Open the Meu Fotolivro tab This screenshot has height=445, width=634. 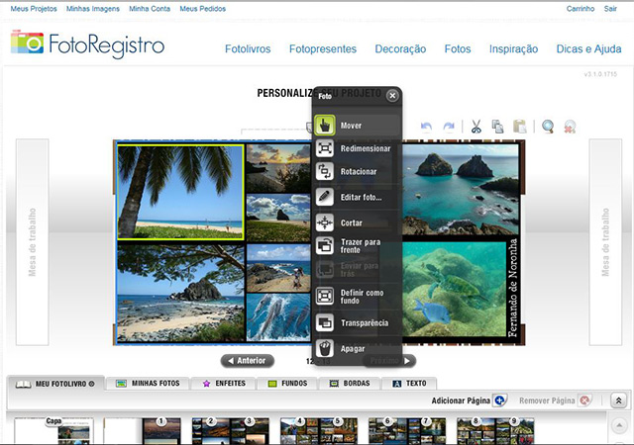[55, 384]
